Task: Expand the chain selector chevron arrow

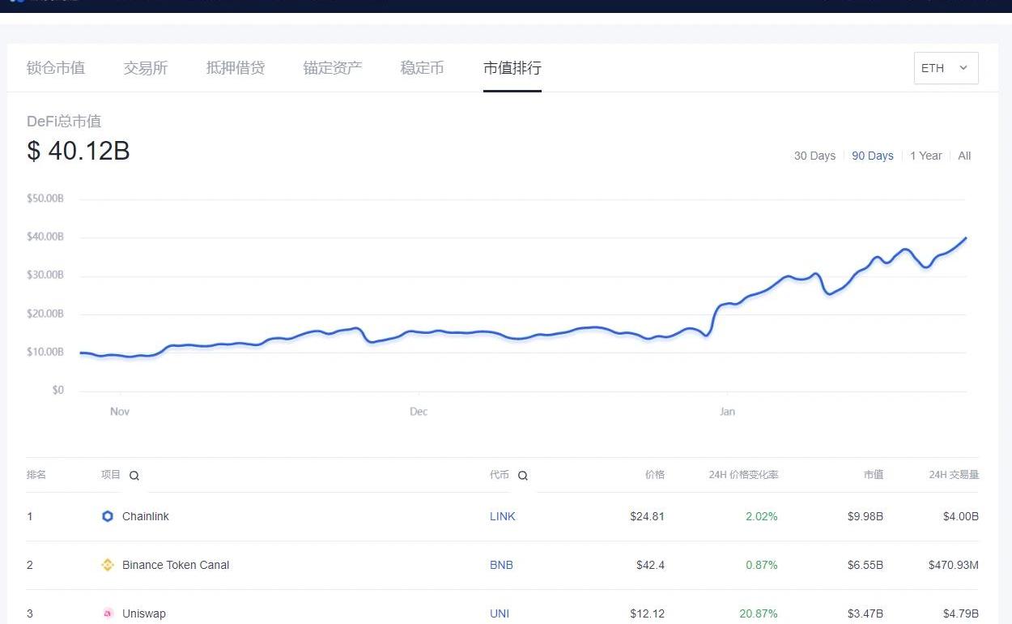Action: [x=963, y=68]
